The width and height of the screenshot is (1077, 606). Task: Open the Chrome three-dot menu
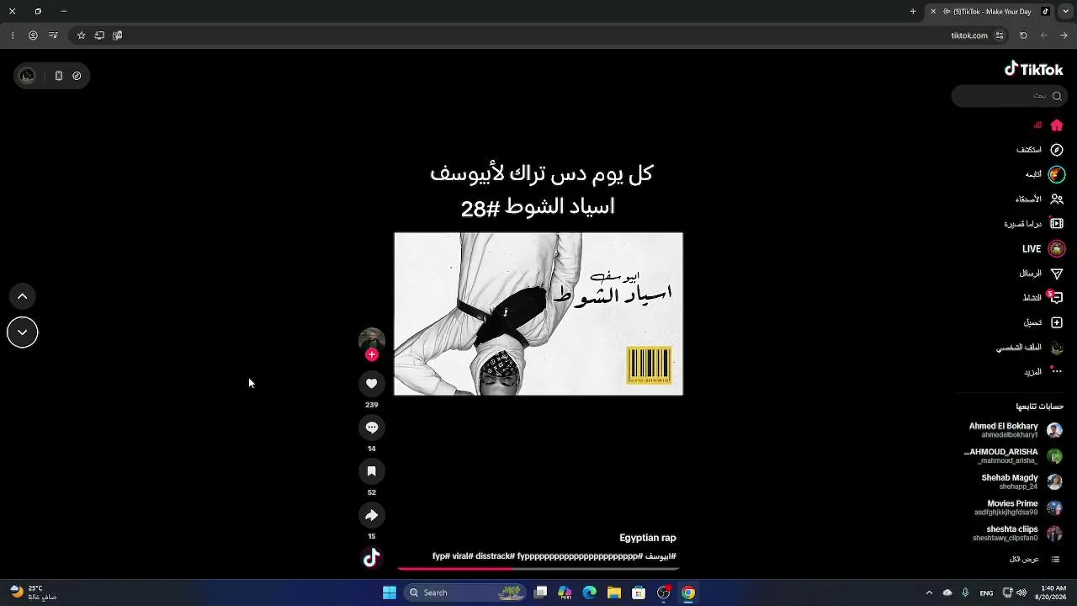coord(13,35)
